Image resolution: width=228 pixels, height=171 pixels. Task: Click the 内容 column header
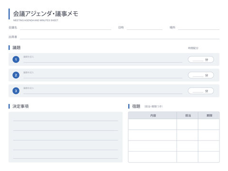152,115
